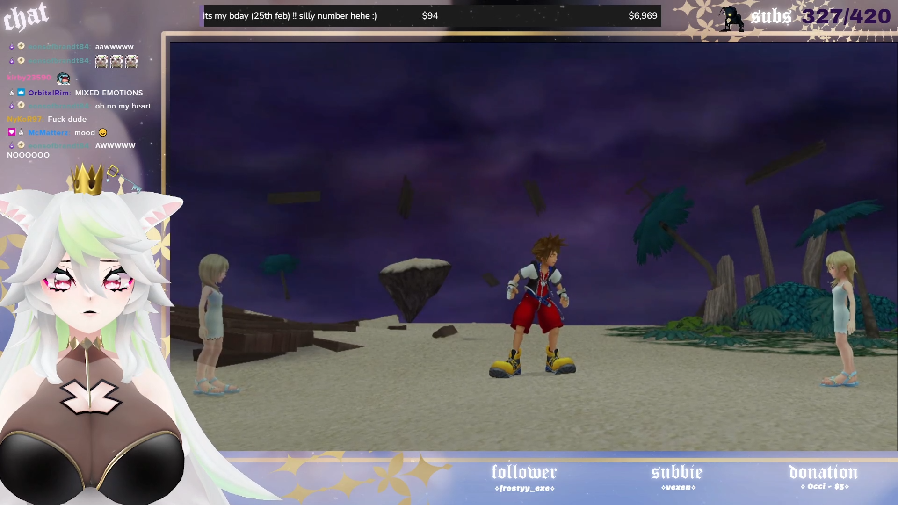Click the latest subbie vexen label

coord(678,487)
